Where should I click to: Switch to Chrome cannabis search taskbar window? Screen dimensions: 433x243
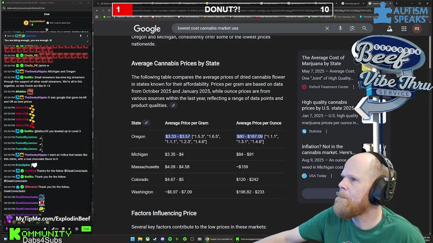point(219,239)
